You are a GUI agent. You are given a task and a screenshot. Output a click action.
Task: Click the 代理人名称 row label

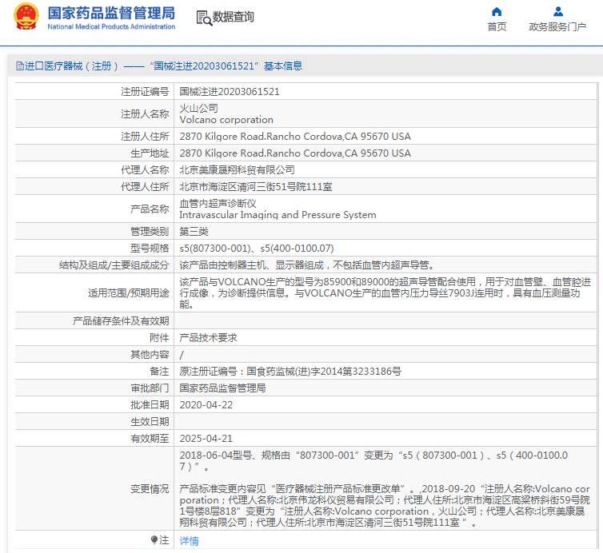[x=145, y=170]
